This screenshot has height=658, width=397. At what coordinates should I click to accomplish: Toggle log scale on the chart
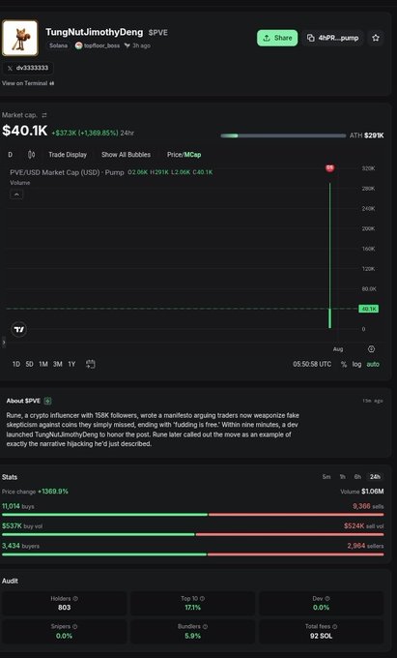pyautogui.click(x=356, y=364)
